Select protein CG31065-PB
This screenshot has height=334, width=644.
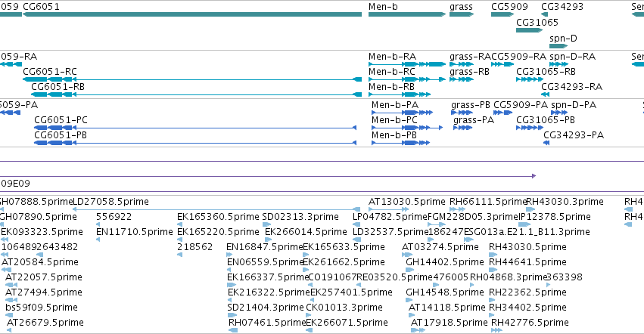tap(530, 128)
